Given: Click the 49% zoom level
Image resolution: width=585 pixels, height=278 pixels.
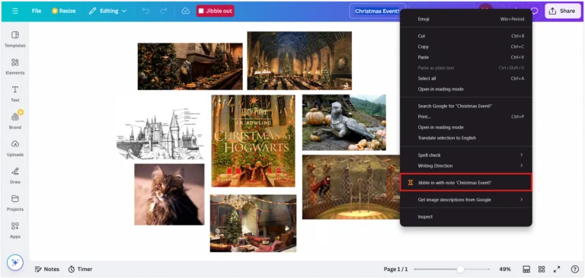Looking at the screenshot, I should pyautogui.click(x=505, y=269).
